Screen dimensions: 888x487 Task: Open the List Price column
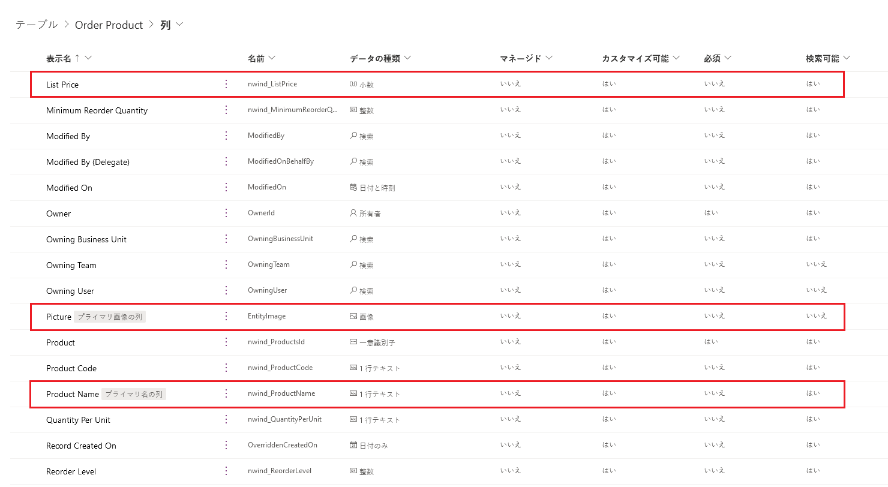(x=62, y=85)
